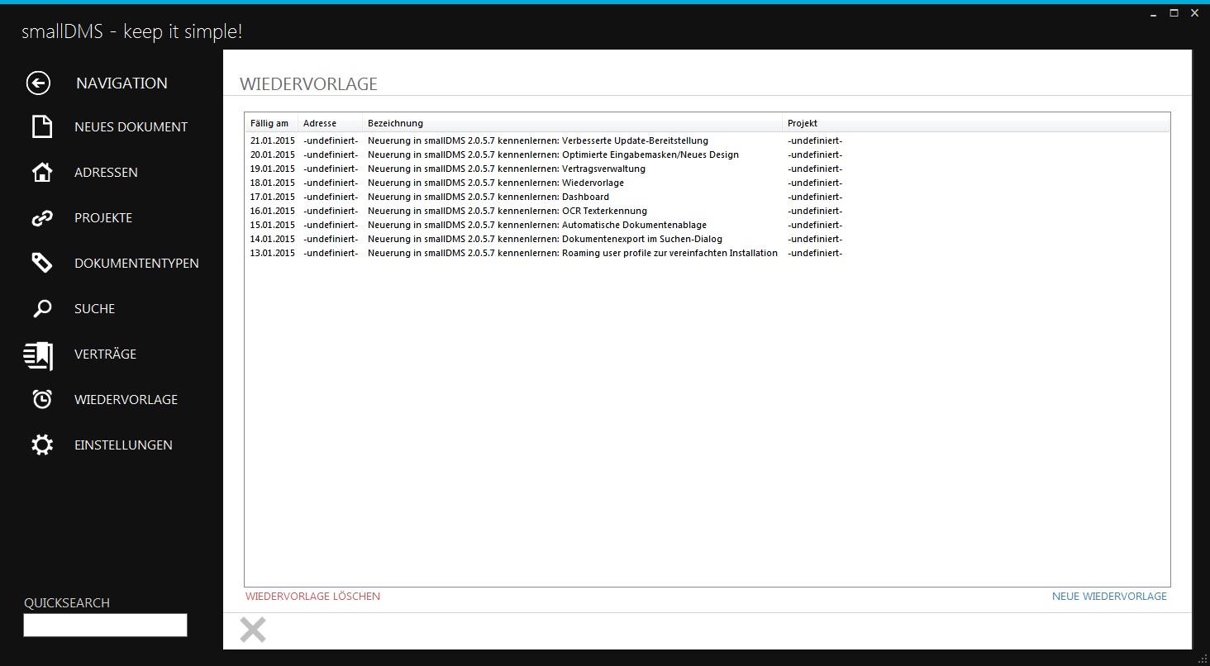Select the row Optimierte Eingabemasken/Neues Design
Image resolution: width=1210 pixels, height=666 pixels.
[707, 155]
